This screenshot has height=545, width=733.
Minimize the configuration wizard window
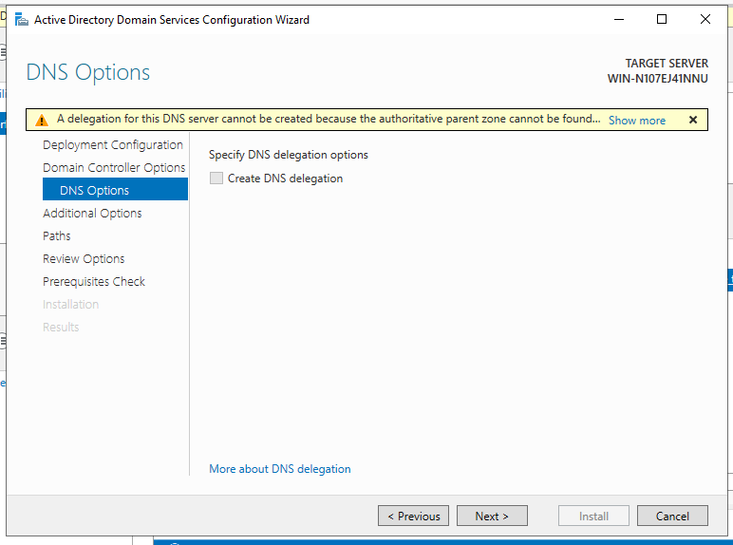tap(618, 19)
